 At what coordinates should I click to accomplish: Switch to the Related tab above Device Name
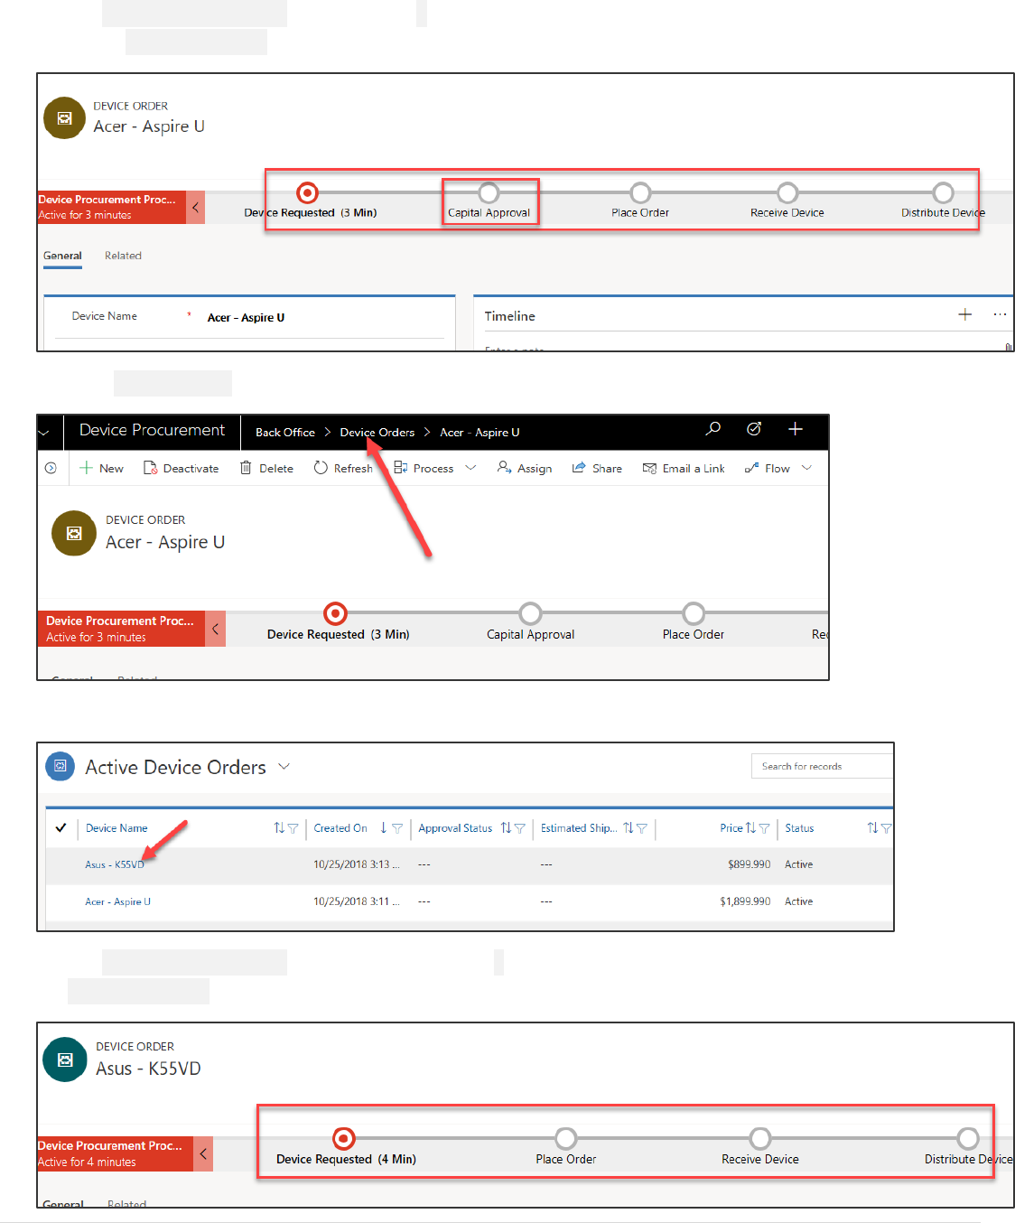123,256
